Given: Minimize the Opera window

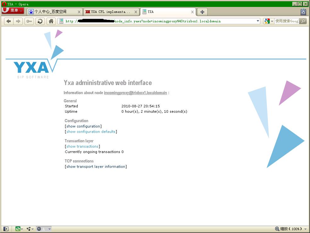Looking at the screenshot, I should 295,4.
